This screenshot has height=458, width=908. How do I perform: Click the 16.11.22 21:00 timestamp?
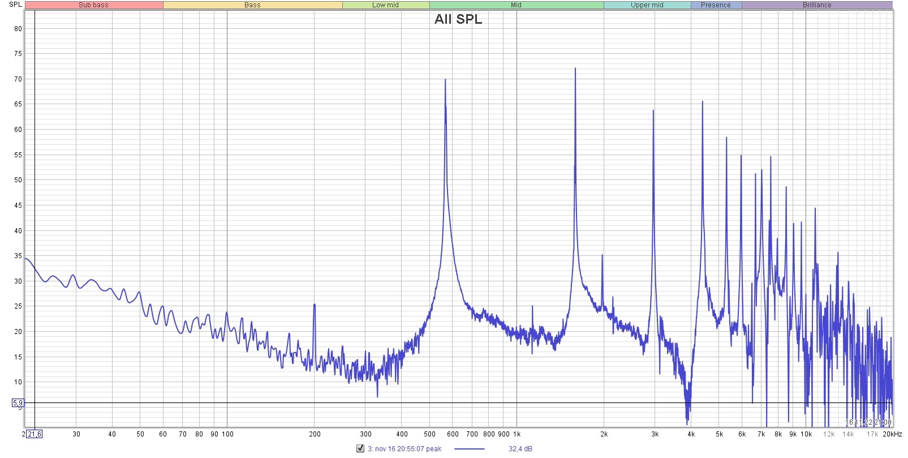pos(868,422)
